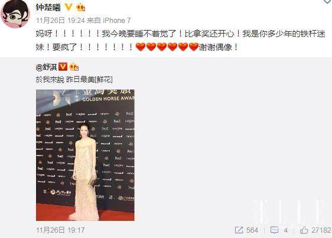
Task: Open the 564 reposts count
Action: (x=252, y=230)
